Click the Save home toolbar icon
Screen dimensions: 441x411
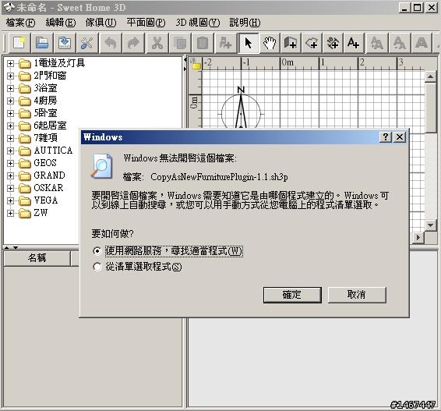click(65, 43)
